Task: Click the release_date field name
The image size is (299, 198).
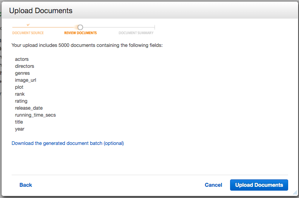Action: (29, 108)
